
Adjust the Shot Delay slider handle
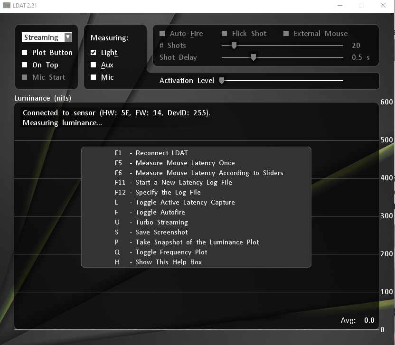254,57
